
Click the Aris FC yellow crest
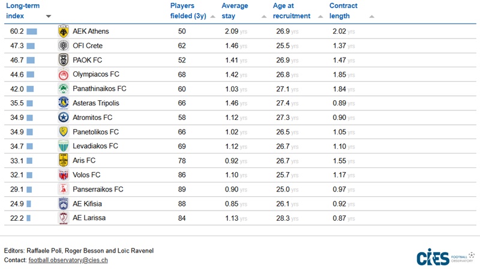tap(63, 160)
